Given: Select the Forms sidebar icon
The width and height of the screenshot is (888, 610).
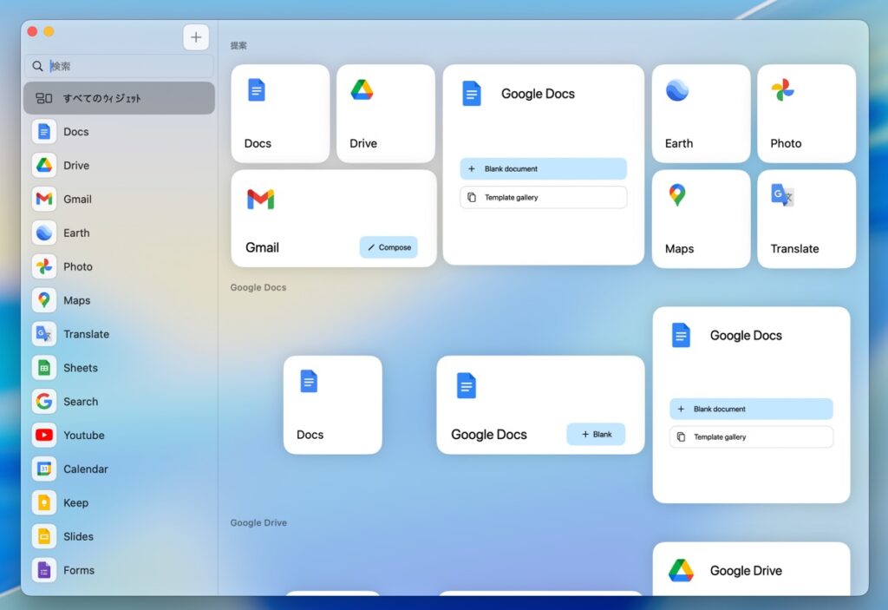Looking at the screenshot, I should click(x=44, y=570).
